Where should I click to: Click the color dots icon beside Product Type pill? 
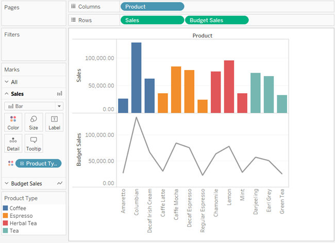[x=11, y=163]
